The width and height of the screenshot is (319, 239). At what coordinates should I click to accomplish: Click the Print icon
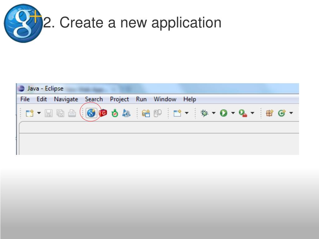[x=72, y=113]
